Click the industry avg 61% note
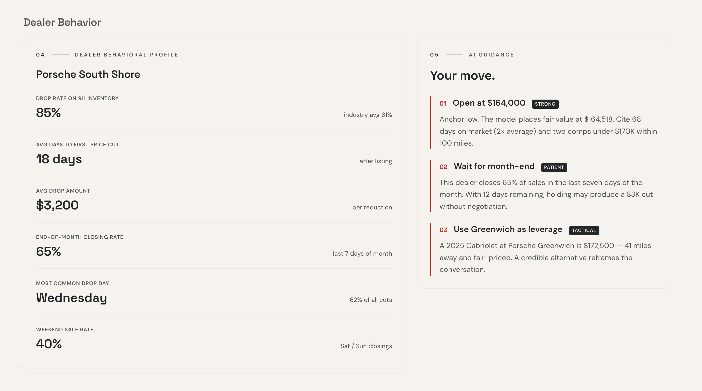Image resolution: width=702 pixels, height=391 pixels. point(368,115)
